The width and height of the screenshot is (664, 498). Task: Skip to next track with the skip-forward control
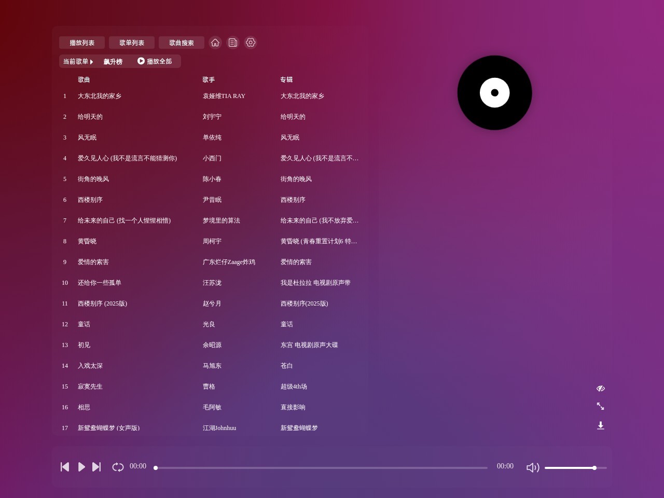click(x=96, y=467)
